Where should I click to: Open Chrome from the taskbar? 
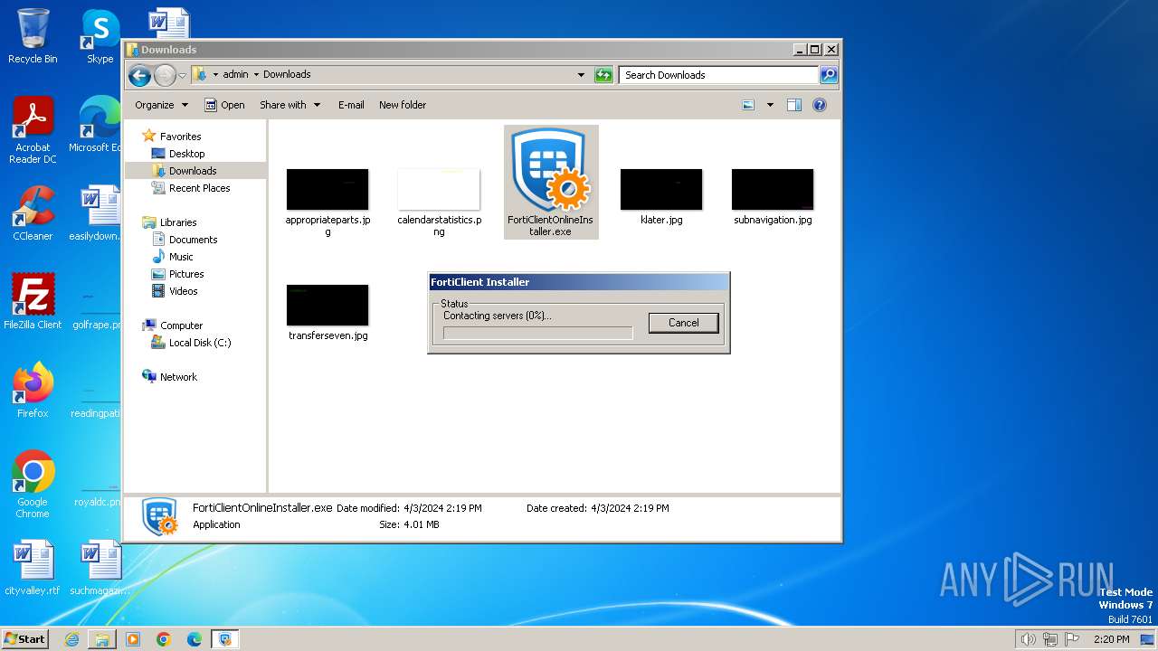164,639
